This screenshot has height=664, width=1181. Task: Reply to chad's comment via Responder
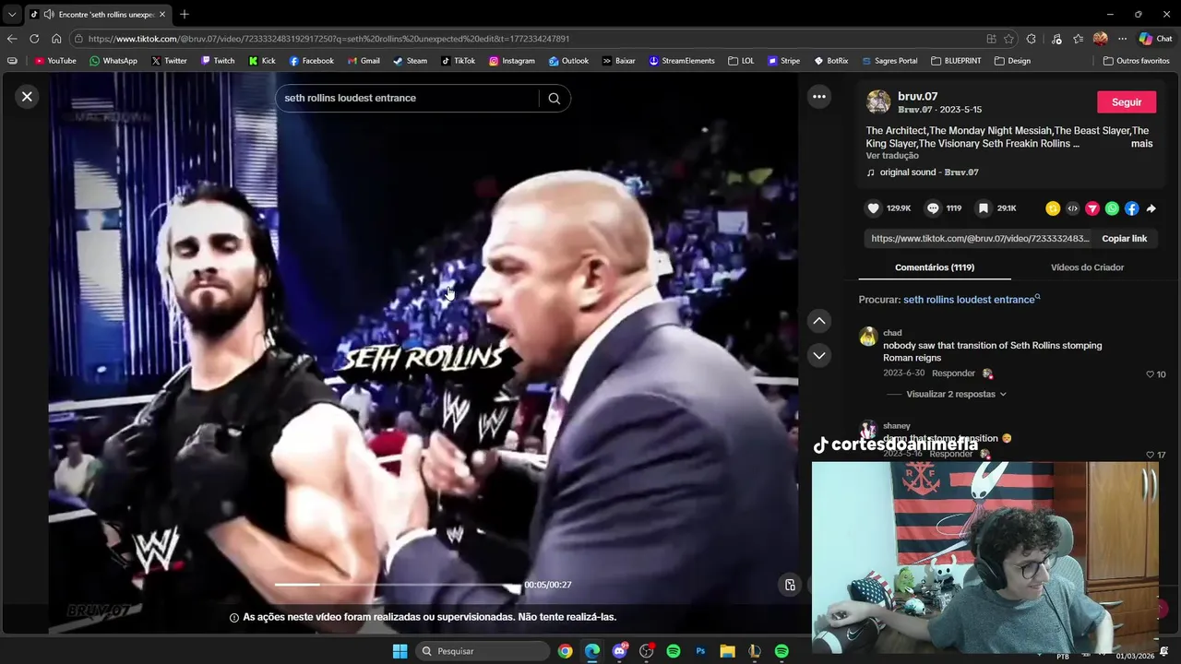point(953,373)
